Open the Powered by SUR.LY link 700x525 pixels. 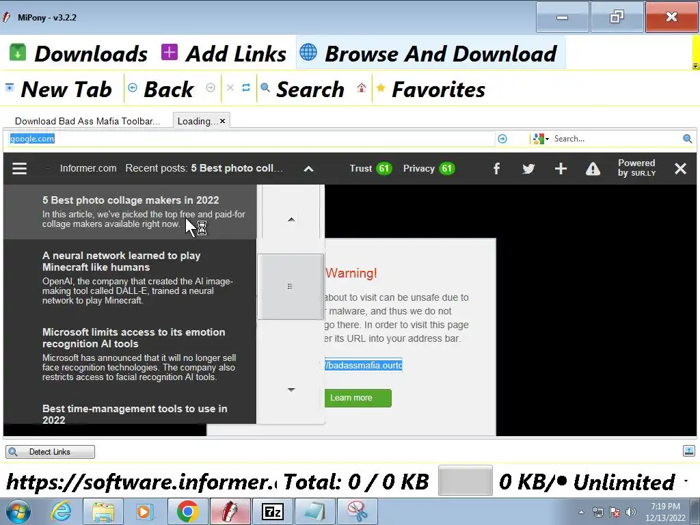[636, 168]
